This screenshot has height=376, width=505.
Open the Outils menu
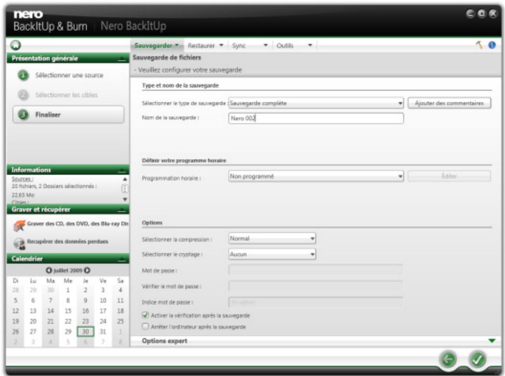tap(294, 45)
